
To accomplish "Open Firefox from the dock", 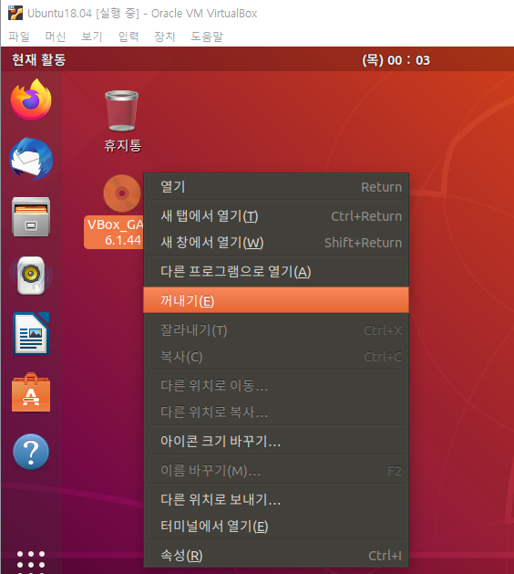I will 31,99.
